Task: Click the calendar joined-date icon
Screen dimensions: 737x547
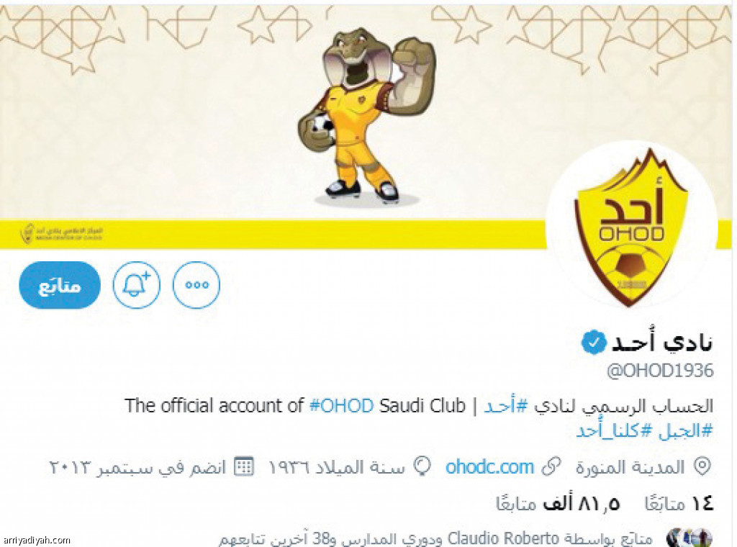Action: 245,466
